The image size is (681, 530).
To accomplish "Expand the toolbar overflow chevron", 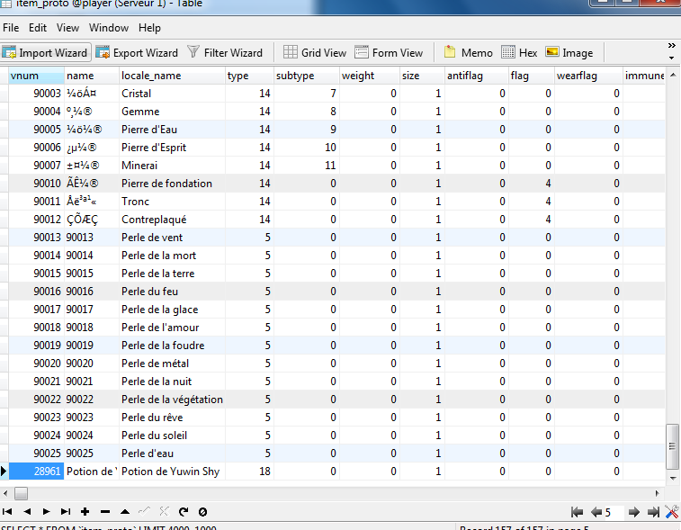I will [671, 46].
